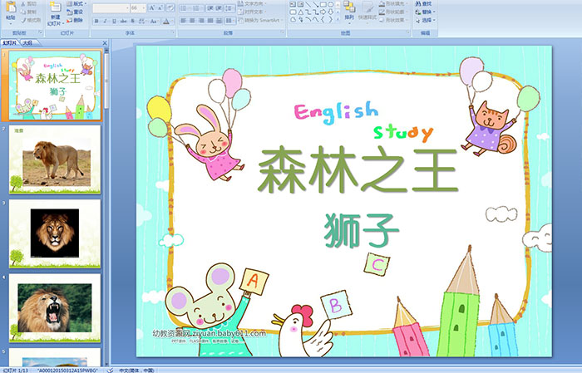Click the increase font size icon

tap(150, 7)
